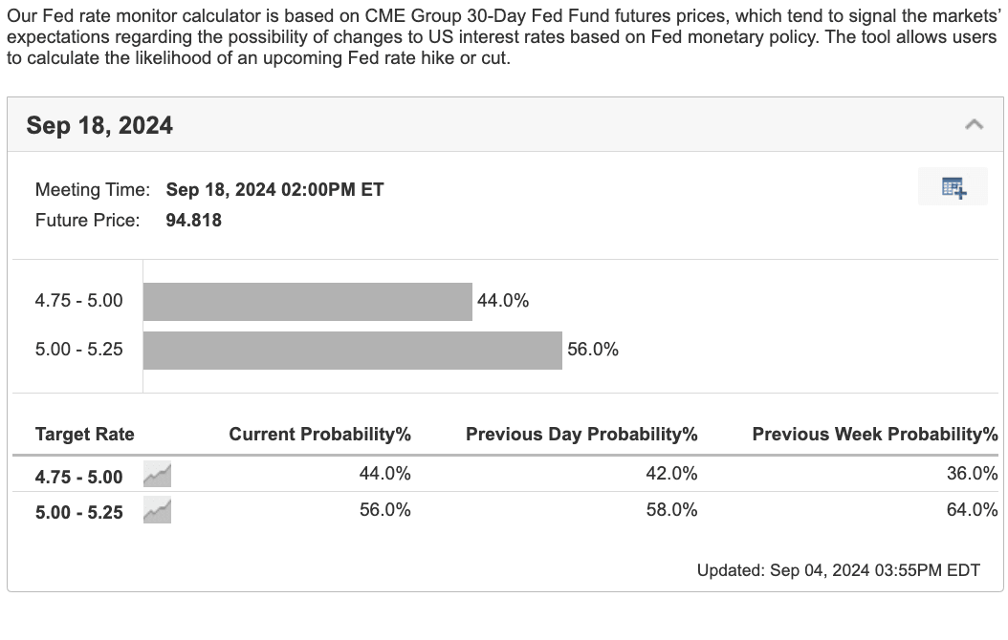Click the Updated Sep 04, 2024 timestamp
This screenshot has width=1008, height=640.
pos(838,570)
